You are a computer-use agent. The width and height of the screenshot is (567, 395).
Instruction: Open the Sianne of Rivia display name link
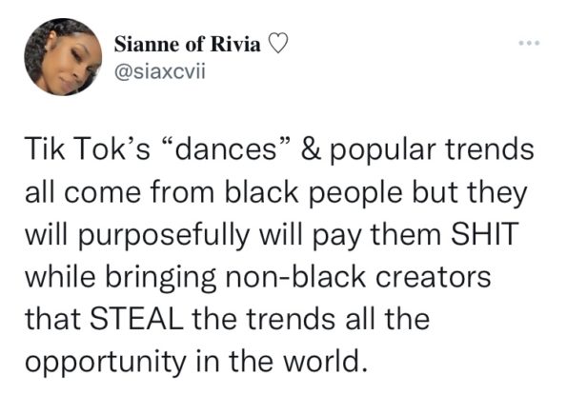pos(187,45)
